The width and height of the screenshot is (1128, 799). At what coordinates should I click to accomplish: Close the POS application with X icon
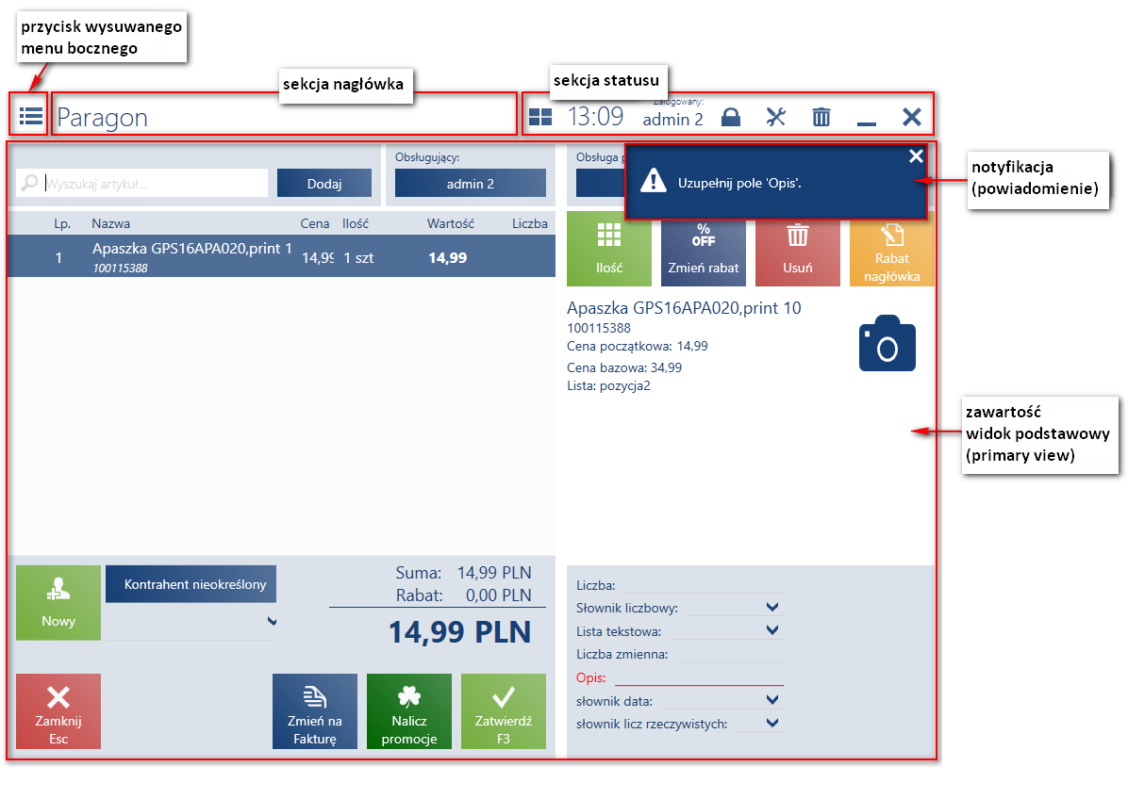pos(911,117)
